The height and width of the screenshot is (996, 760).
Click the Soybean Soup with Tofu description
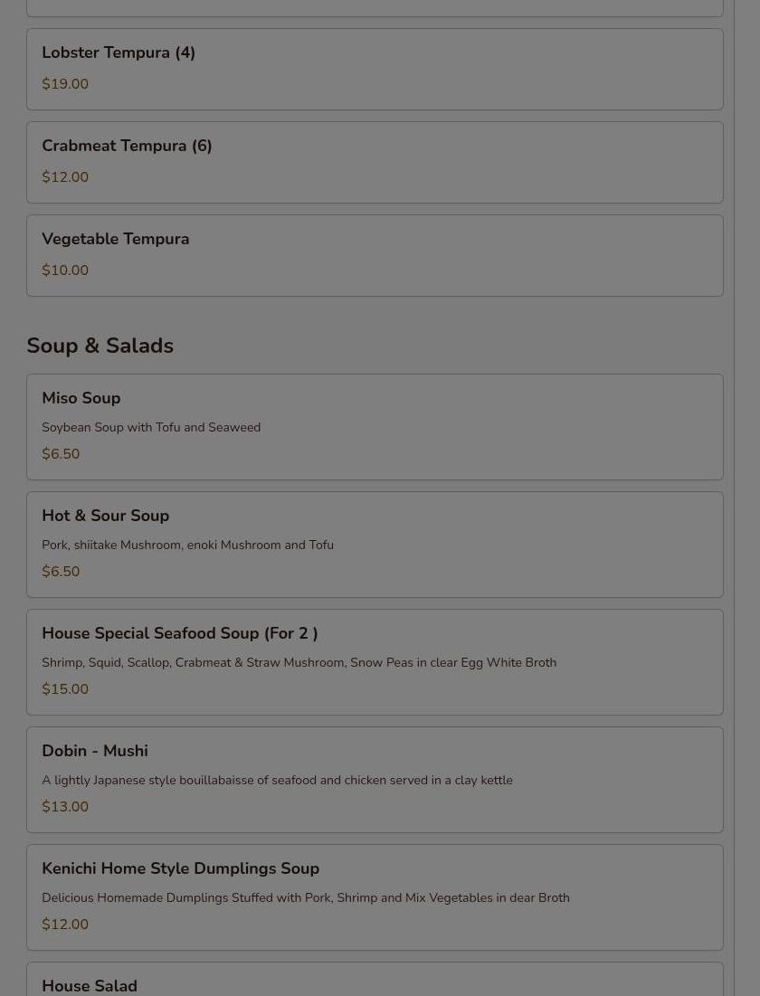click(x=151, y=428)
